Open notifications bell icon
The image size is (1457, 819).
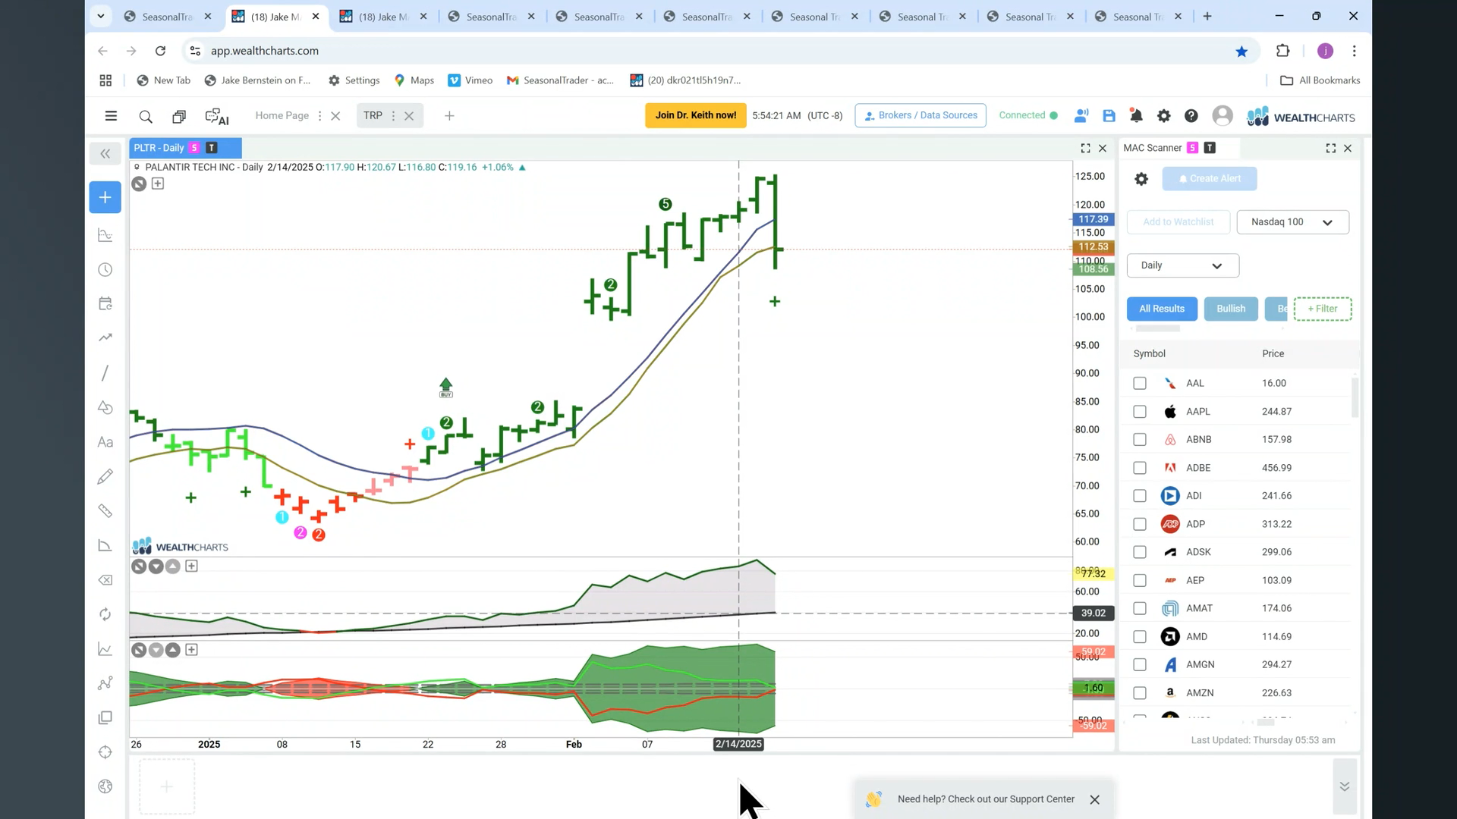tap(1136, 116)
